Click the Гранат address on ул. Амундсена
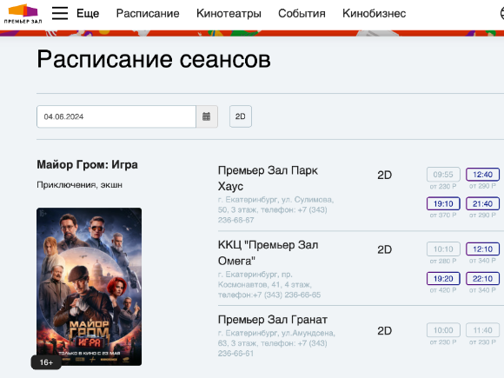This screenshot has width=504, height=378. [276, 343]
